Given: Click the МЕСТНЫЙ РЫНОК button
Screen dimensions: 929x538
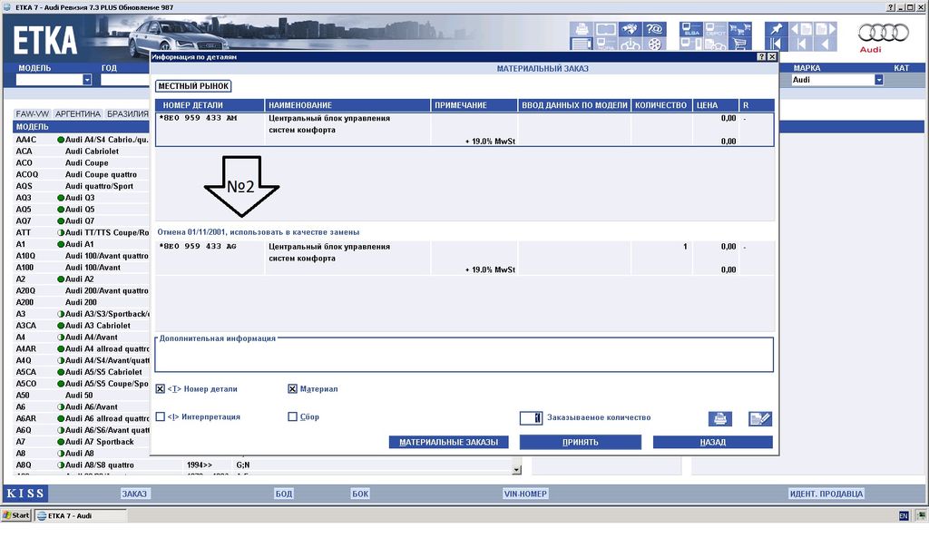Looking at the screenshot, I should click(193, 86).
